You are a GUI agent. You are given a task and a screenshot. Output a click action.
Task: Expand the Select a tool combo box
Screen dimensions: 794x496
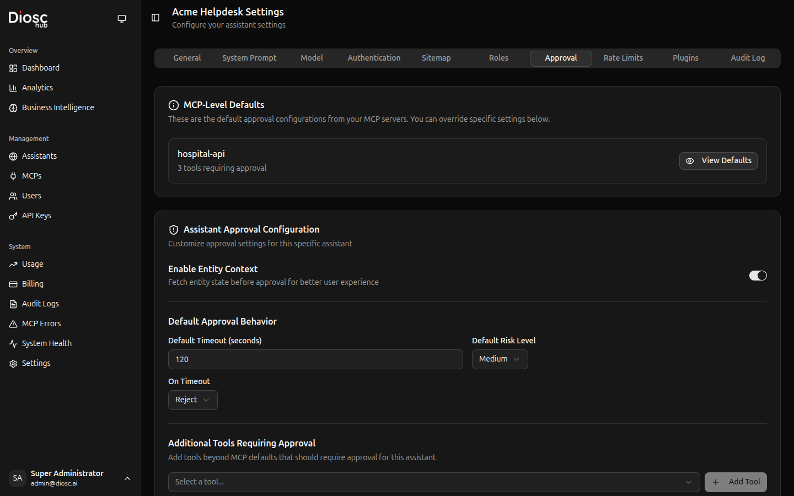(433, 482)
